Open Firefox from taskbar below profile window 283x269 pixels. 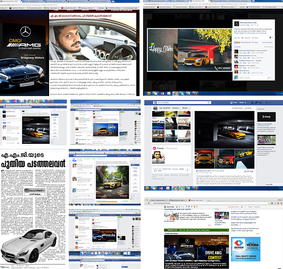[x=195, y=188]
